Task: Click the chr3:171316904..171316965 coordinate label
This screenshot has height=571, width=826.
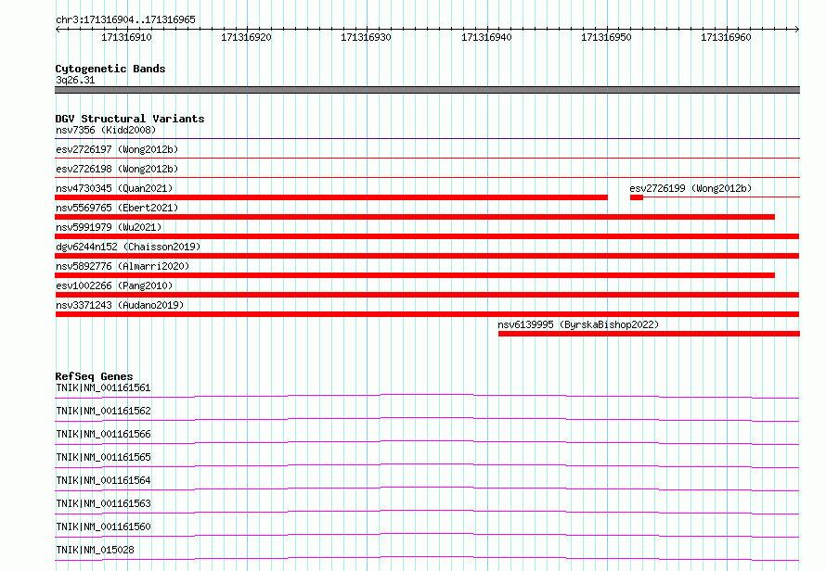Action: (125, 19)
